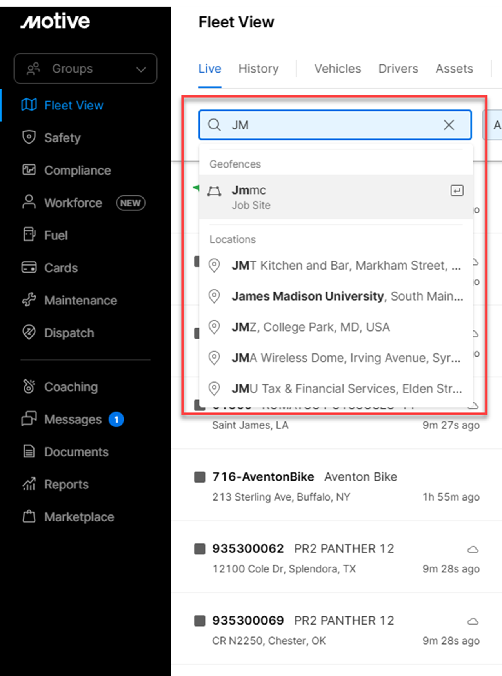This screenshot has height=676, width=502.
Task: Click the Fleet View map icon
Action: pos(29,105)
